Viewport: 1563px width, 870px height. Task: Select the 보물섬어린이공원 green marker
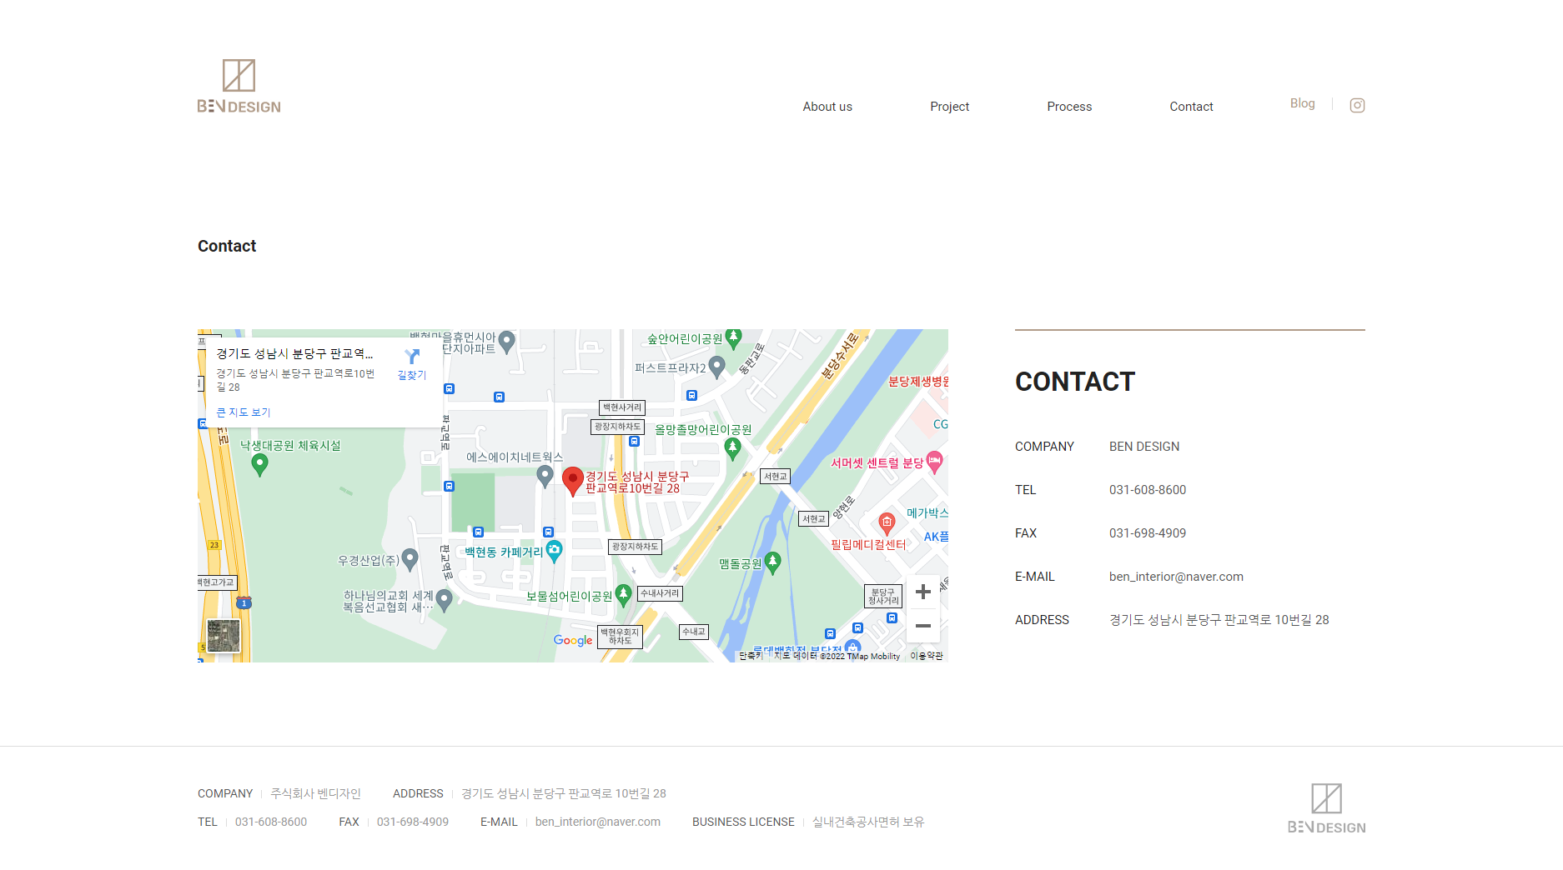(623, 595)
